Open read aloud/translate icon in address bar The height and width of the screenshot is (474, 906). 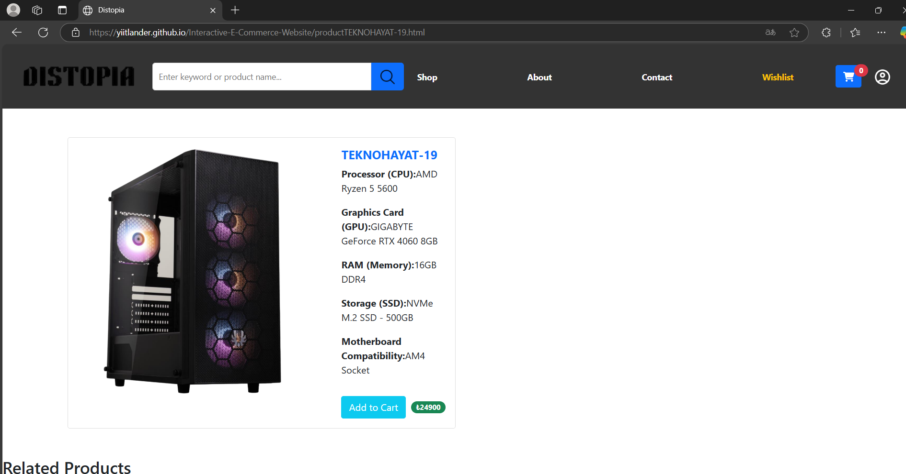coord(770,32)
